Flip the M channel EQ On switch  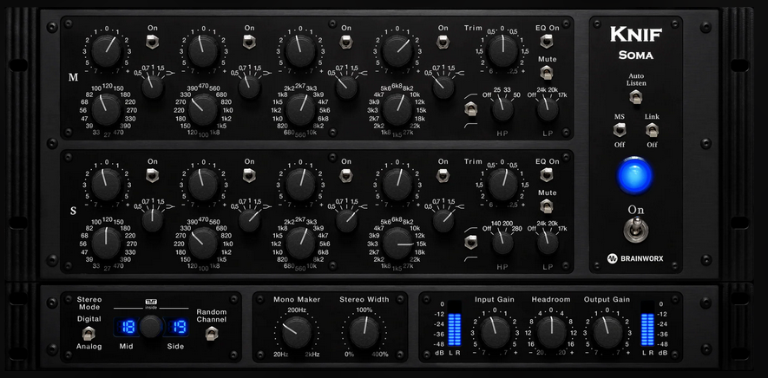pos(547,41)
